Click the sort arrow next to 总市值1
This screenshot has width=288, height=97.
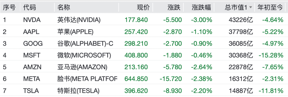(250, 8)
